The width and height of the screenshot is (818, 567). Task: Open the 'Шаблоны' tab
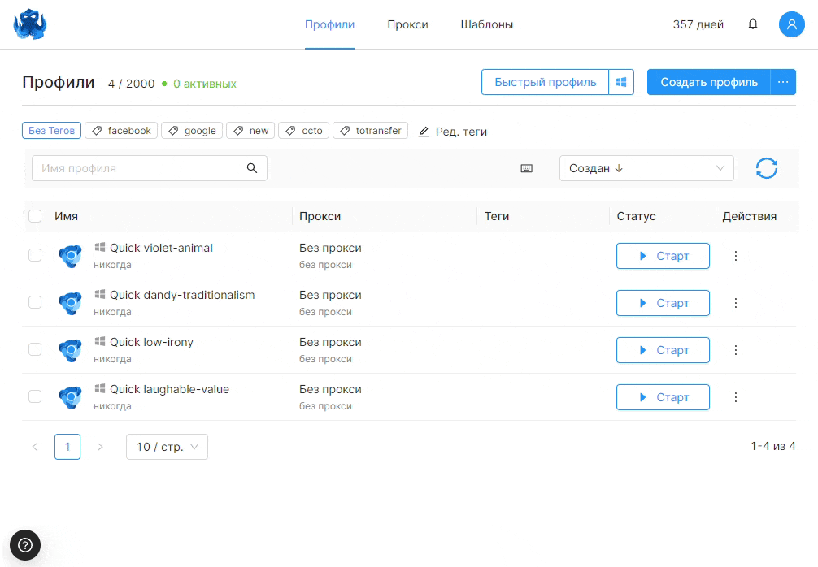pos(486,24)
